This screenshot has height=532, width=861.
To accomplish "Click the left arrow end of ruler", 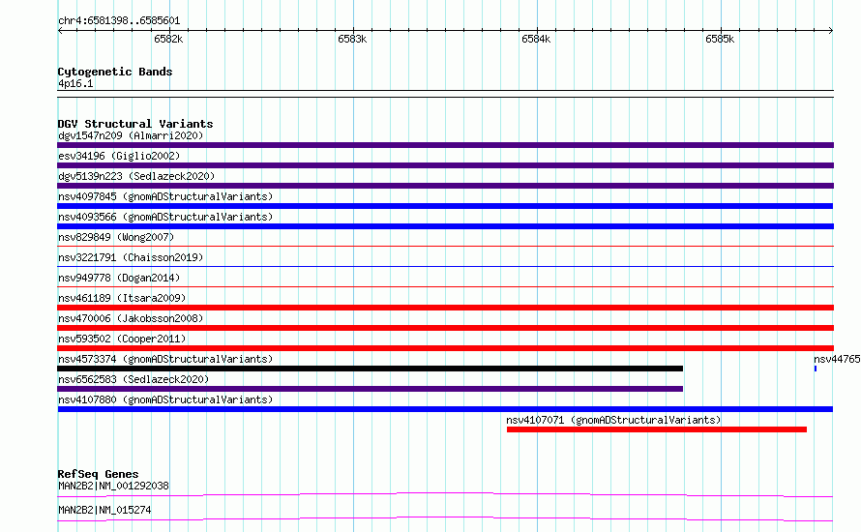I will pyautogui.click(x=60, y=31).
